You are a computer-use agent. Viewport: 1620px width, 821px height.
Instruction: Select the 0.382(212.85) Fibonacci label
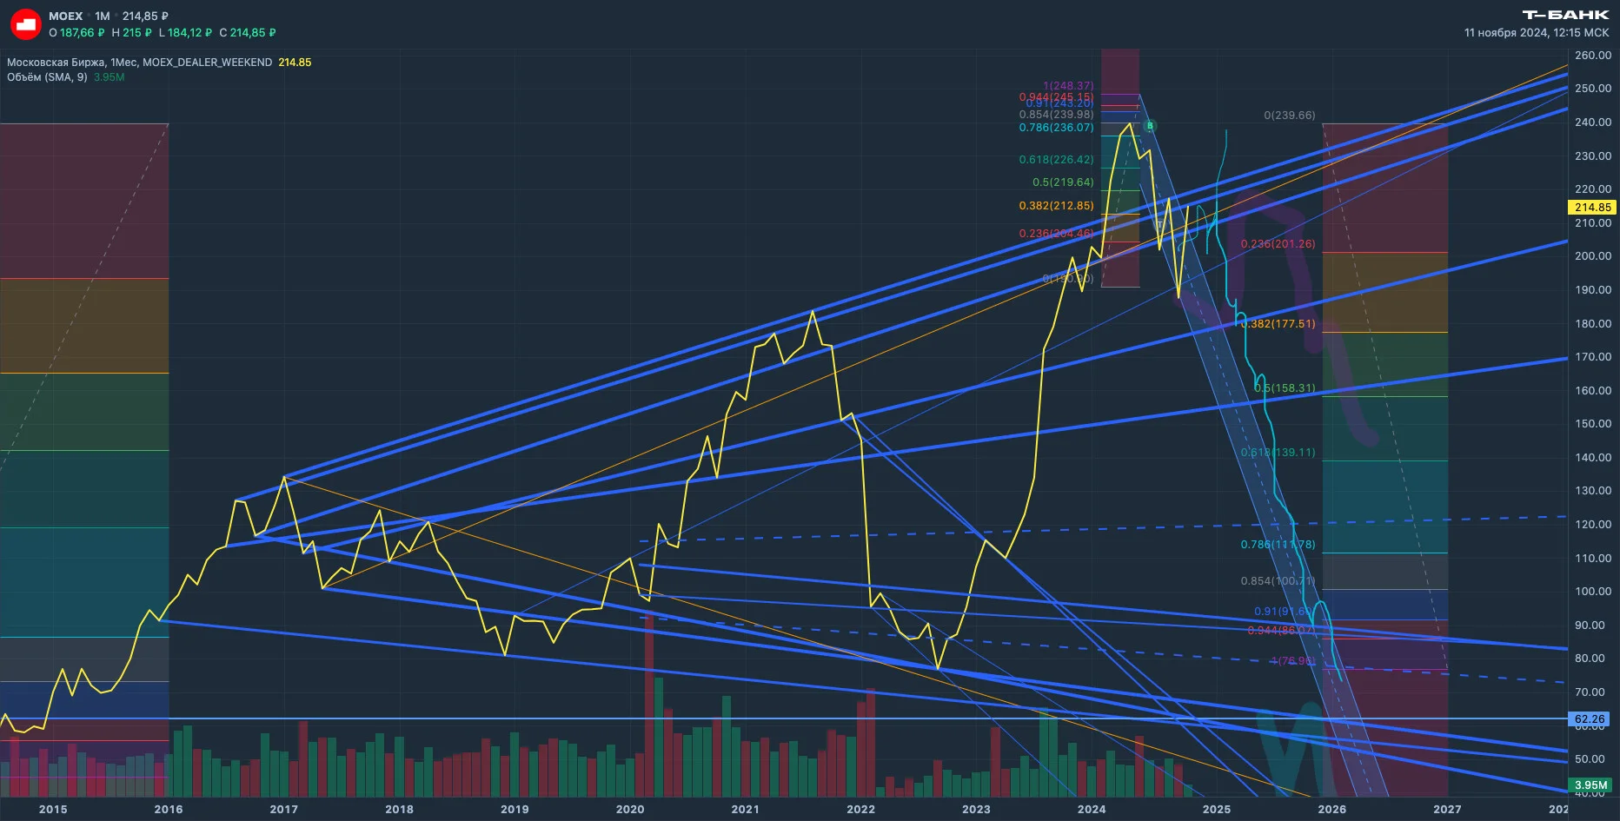coord(1056,205)
